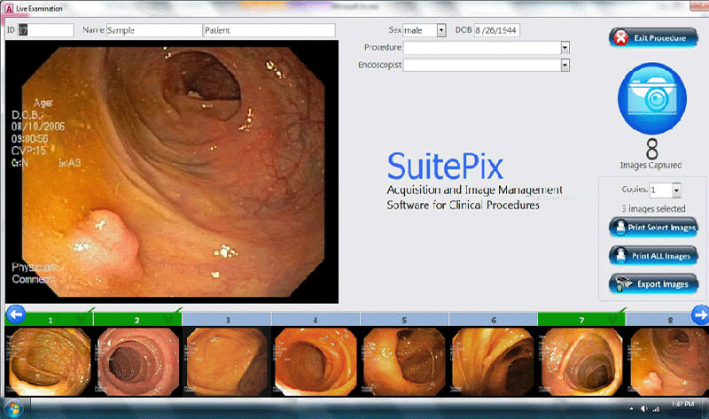Image resolution: width=709 pixels, height=419 pixels.
Task: Click the printer icon on Print Select Images
Action: (x=620, y=228)
